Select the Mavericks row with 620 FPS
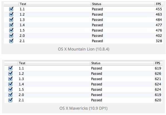The width and height of the screenshot is (166, 115). click(83, 100)
